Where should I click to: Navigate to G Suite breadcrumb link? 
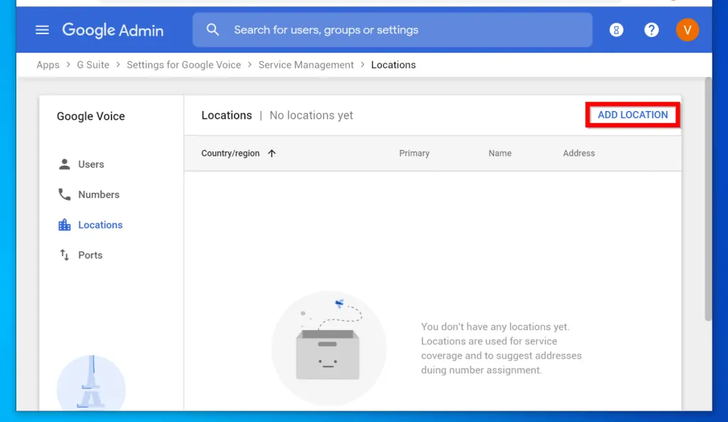[x=93, y=65]
